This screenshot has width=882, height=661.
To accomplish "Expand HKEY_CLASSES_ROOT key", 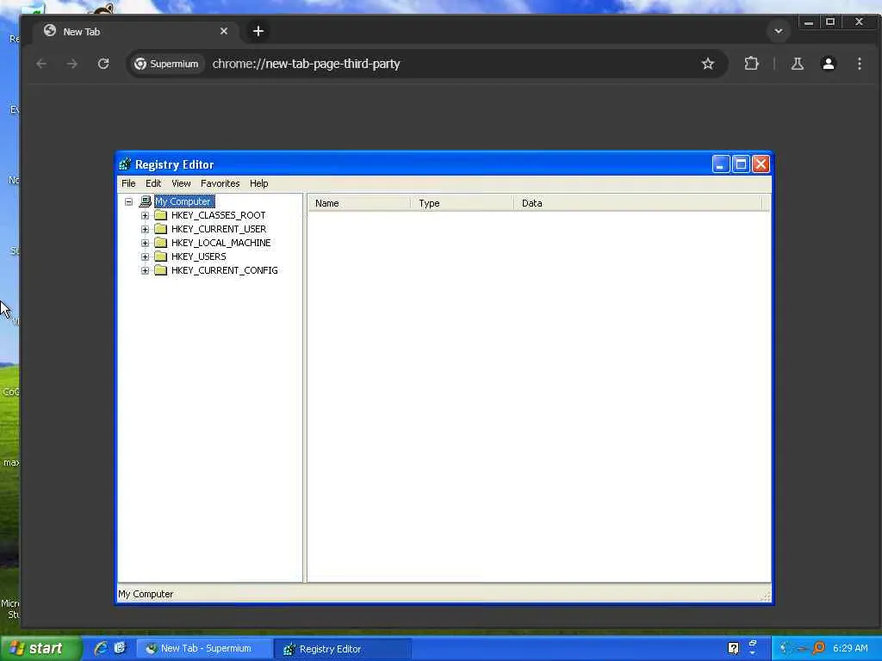I will tap(145, 215).
